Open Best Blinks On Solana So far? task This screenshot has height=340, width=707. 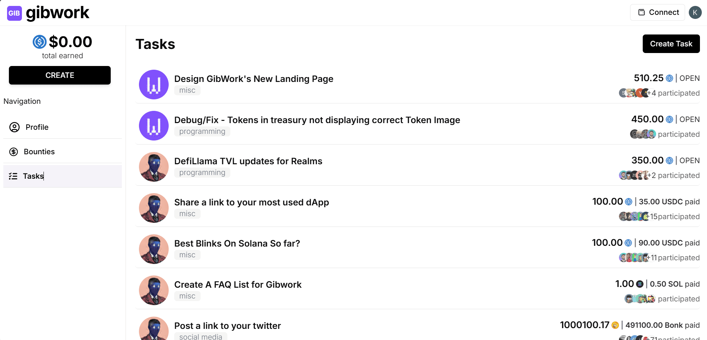237,244
